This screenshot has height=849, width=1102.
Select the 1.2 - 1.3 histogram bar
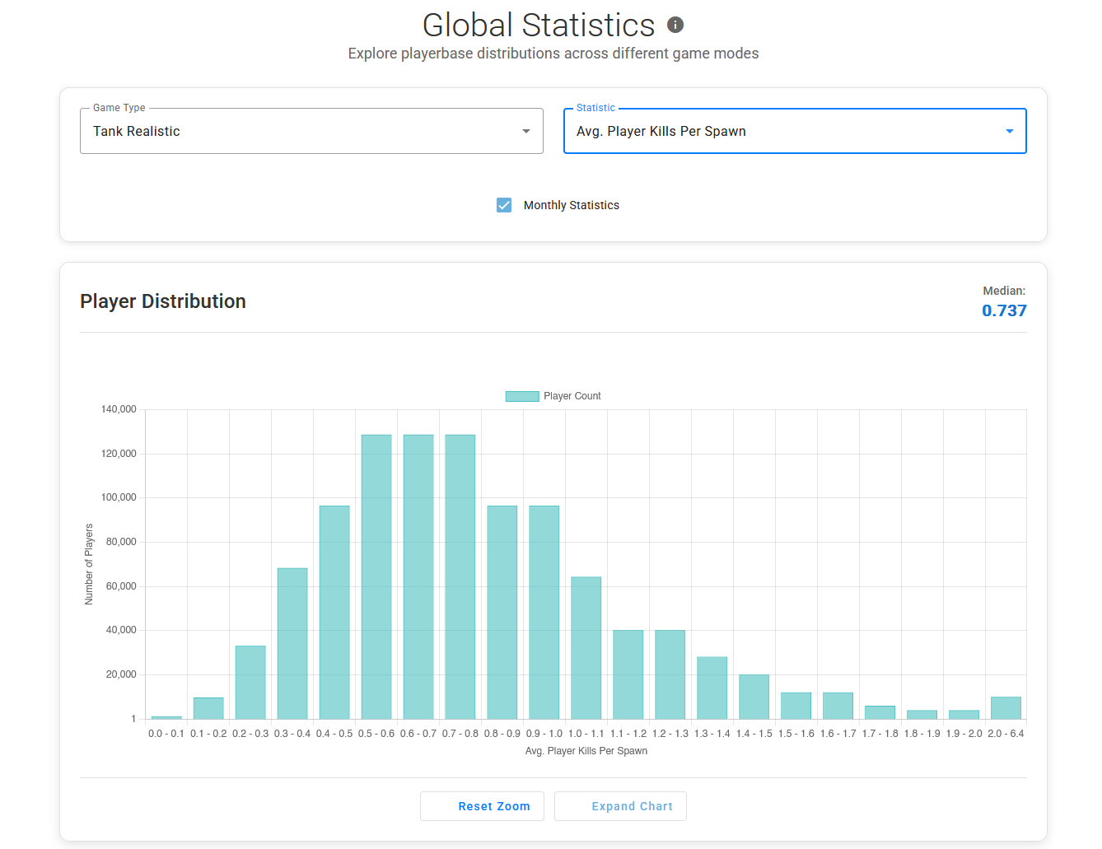tap(670, 674)
